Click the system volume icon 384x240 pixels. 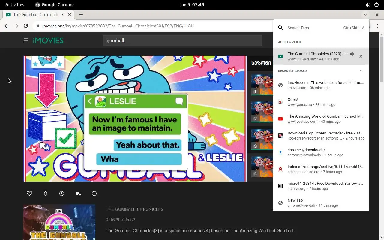(x=368, y=5)
